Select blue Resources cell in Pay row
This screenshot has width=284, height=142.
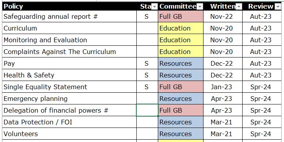click(180, 63)
